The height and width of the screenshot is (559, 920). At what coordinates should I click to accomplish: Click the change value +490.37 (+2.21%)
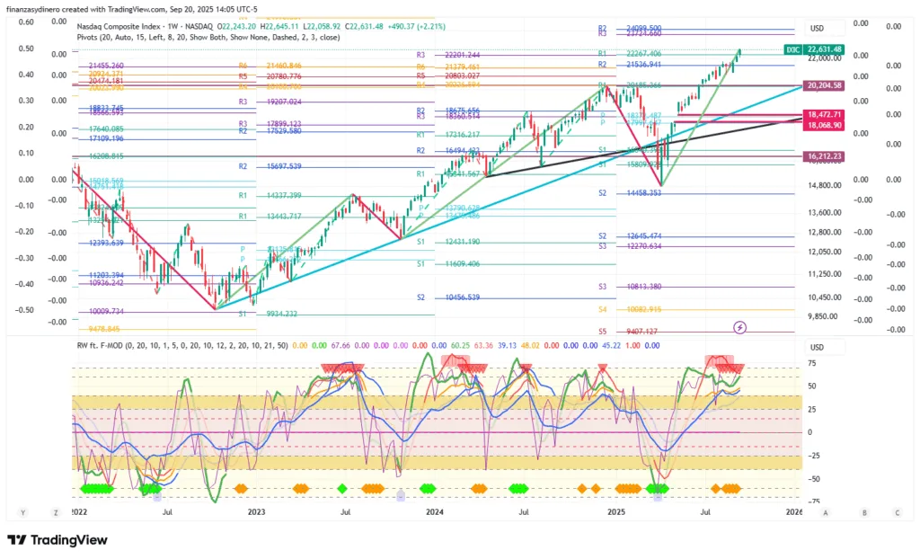(416, 26)
